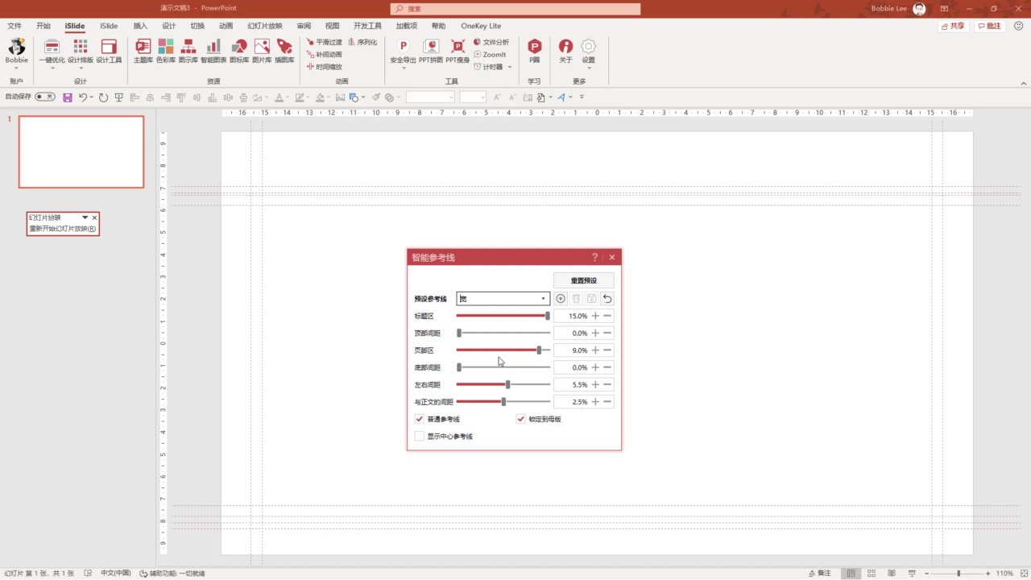This screenshot has width=1031, height=580.
Task: Click the 一键优化 one-click optimize icon
Action: click(52, 47)
